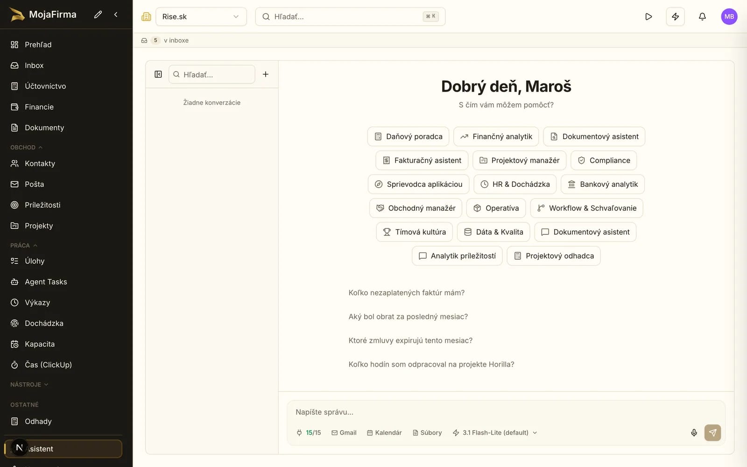Ask about hours worked on projekt Horilla
747x467 pixels.
coord(431,364)
